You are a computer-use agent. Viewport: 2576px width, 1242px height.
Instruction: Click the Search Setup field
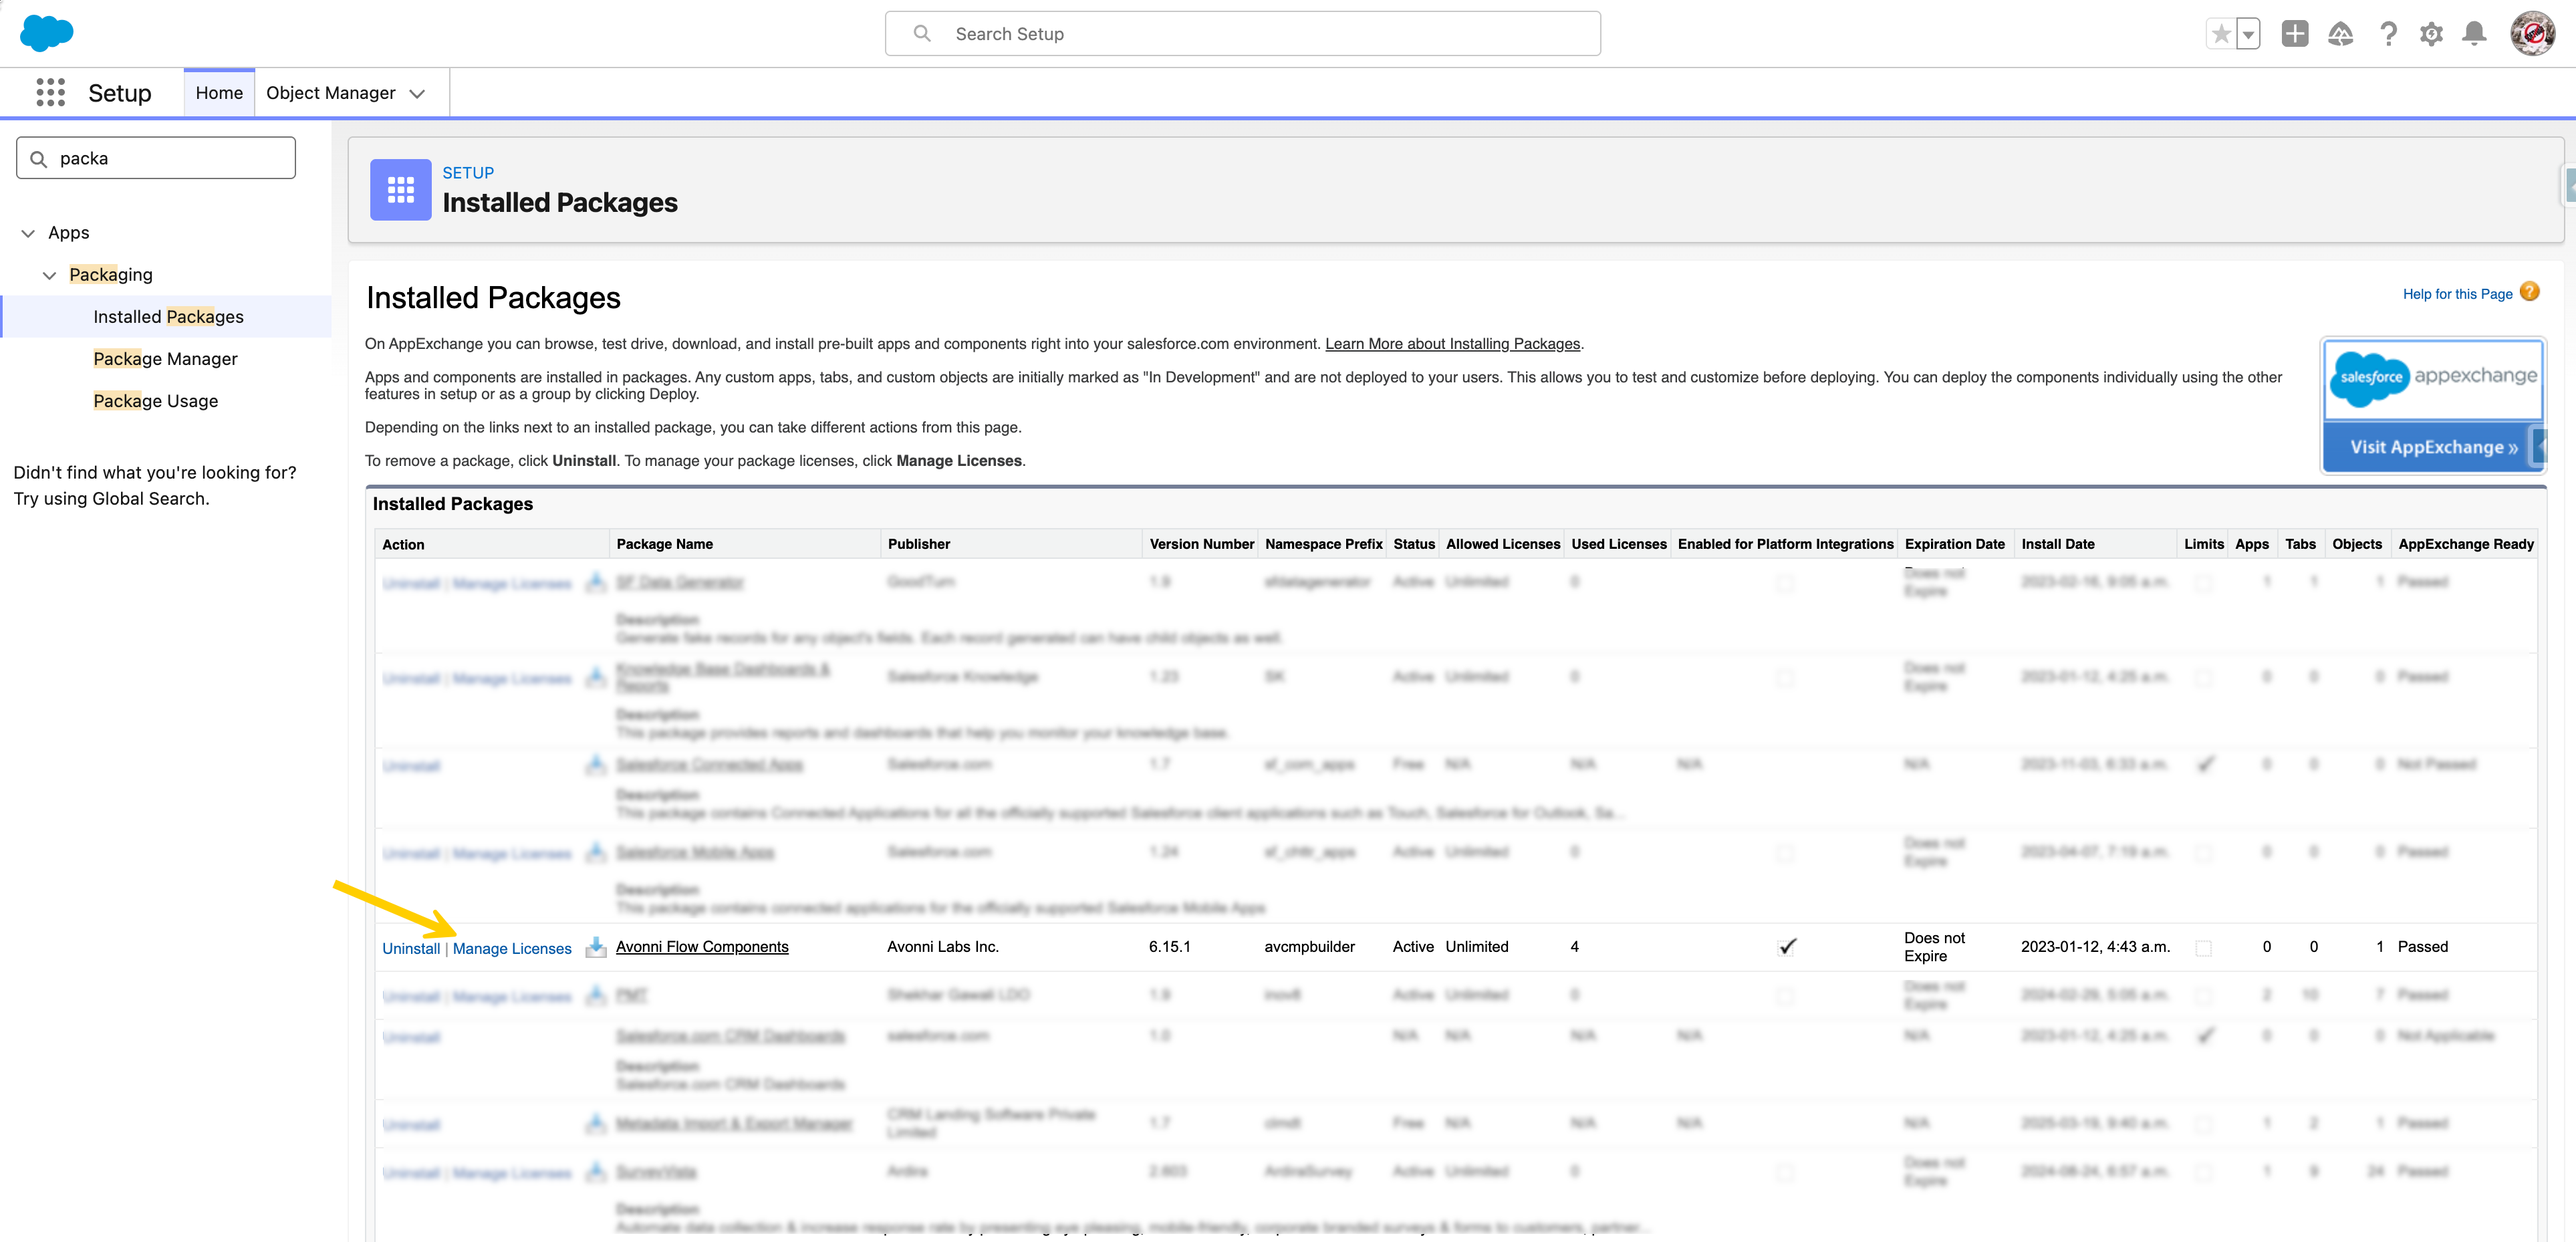tap(1242, 34)
